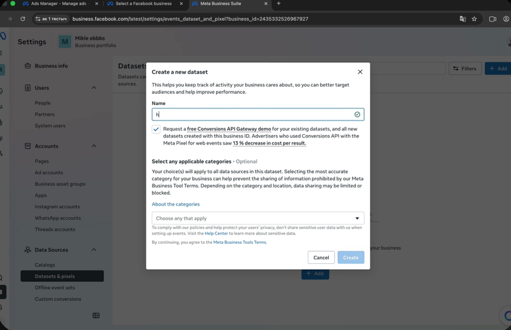Open the People page
This screenshot has height=330, width=511.
43,103
